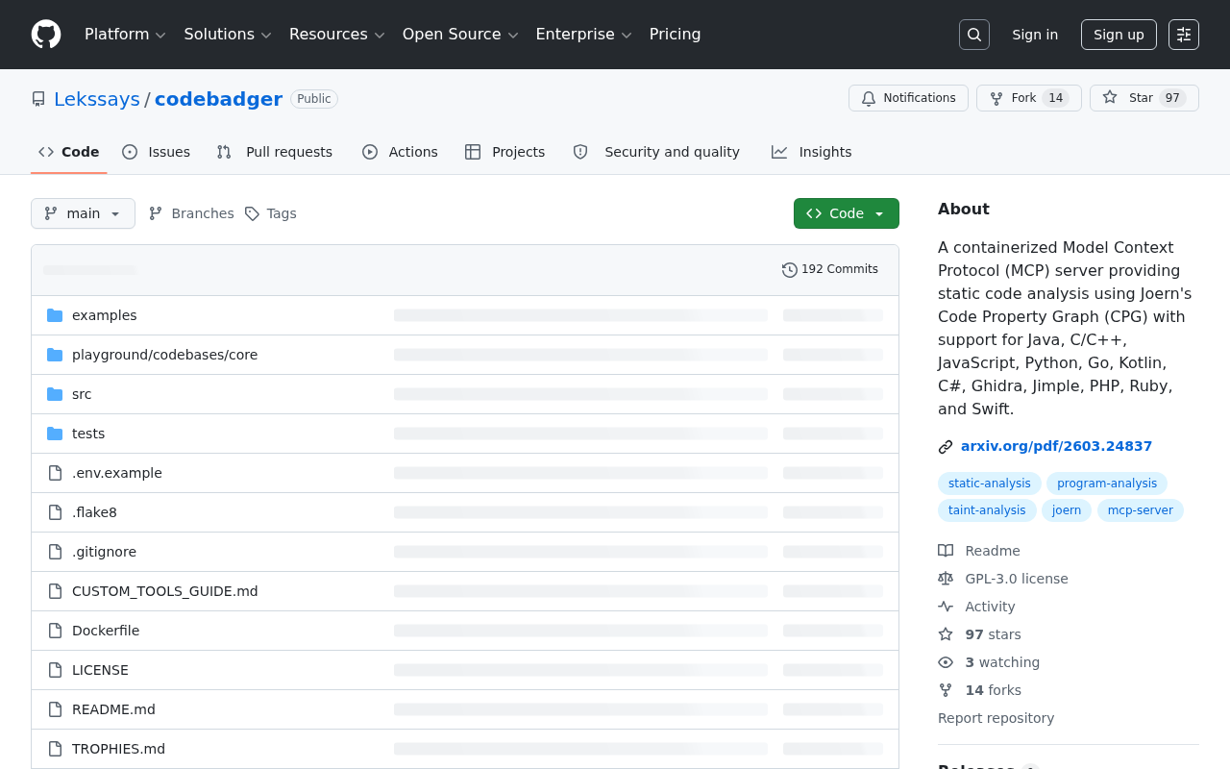Open the search magnifier icon button

click(x=974, y=35)
